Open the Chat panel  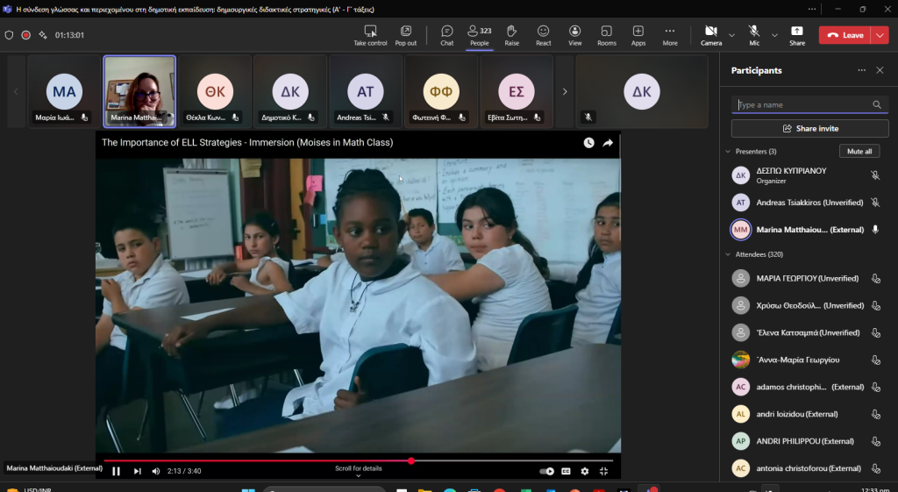tap(446, 35)
